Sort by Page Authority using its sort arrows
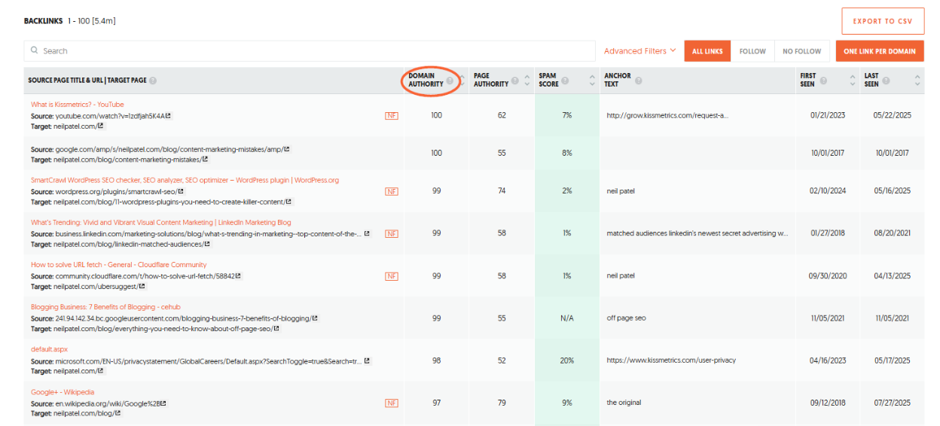This screenshot has height=426, width=940. tap(527, 81)
